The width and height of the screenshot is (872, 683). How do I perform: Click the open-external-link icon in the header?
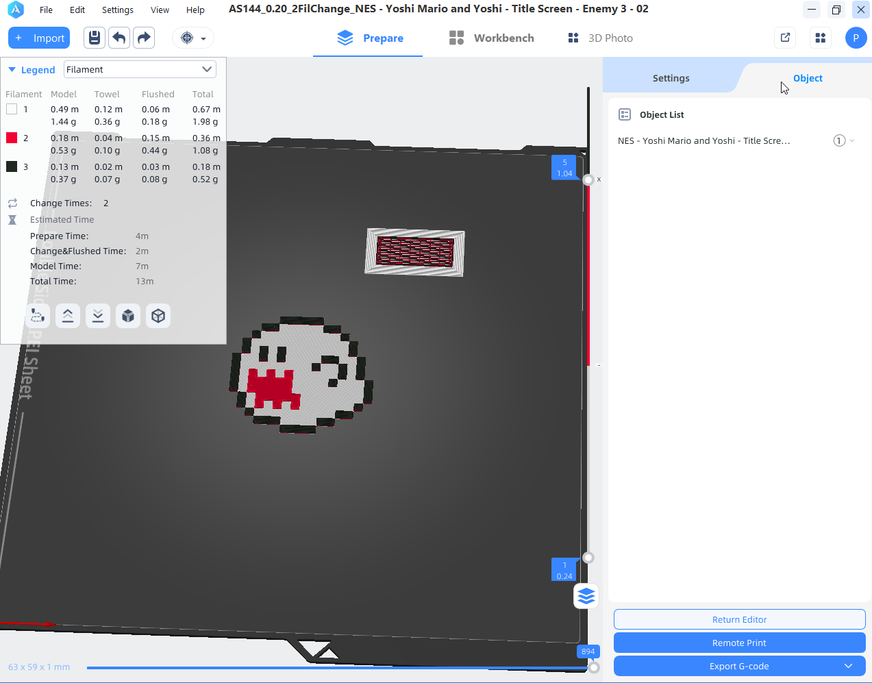pyautogui.click(x=786, y=38)
